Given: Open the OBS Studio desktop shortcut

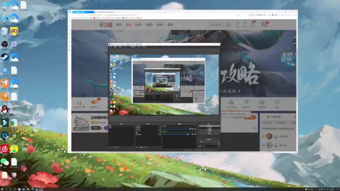Looking at the screenshot, I should (5, 45).
